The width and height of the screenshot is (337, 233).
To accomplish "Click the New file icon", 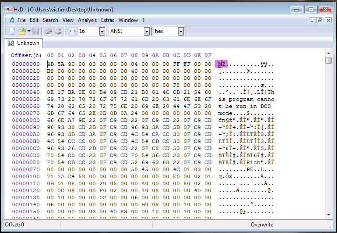I will pyautogui.click(x=12, y=31).
